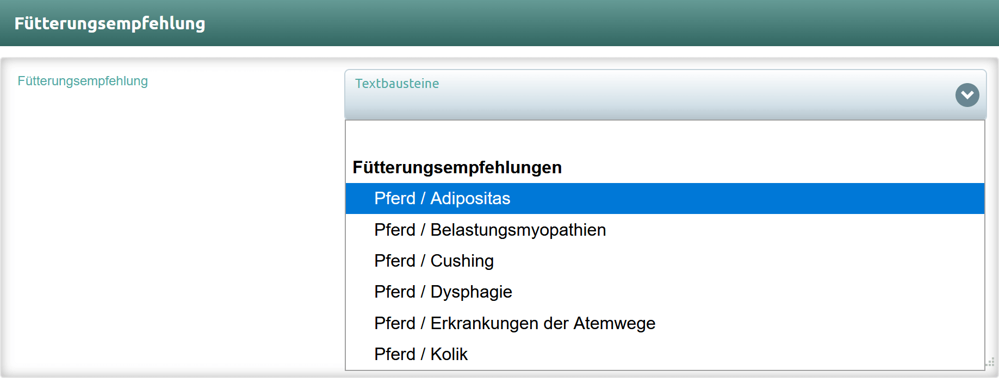999x378 pixels.
Task: Click the word Dysphagie in the list
Action: click(471, 292)
